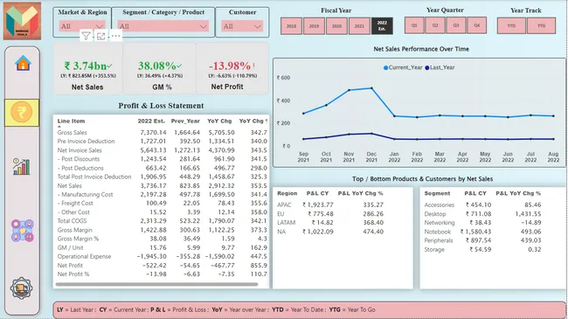The height and width of the screenshot is (319, 568).
Task: Open the purple Marketing view icon
Action: coord(23,231)
